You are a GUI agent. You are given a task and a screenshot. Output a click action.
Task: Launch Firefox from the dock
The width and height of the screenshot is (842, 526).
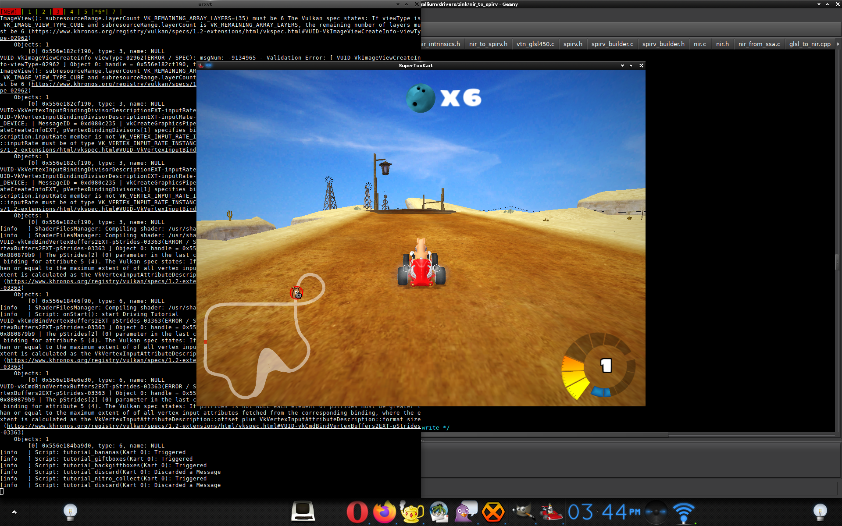tap(385, 512)
